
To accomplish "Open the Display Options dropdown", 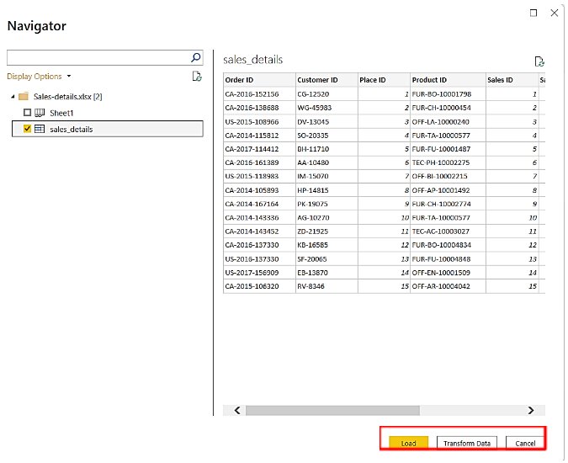I will (39, 77).
